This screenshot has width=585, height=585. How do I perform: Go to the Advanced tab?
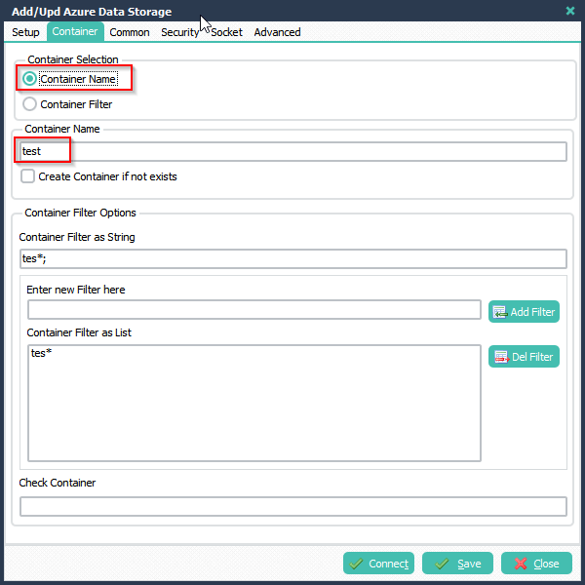pos(277,32)
